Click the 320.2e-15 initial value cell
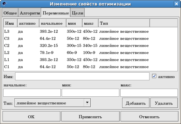181x124 pixels. point(49,45)
